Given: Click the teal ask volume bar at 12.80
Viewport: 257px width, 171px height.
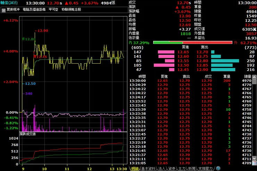Looking at the screenshot, I should (x=225, y=61).
